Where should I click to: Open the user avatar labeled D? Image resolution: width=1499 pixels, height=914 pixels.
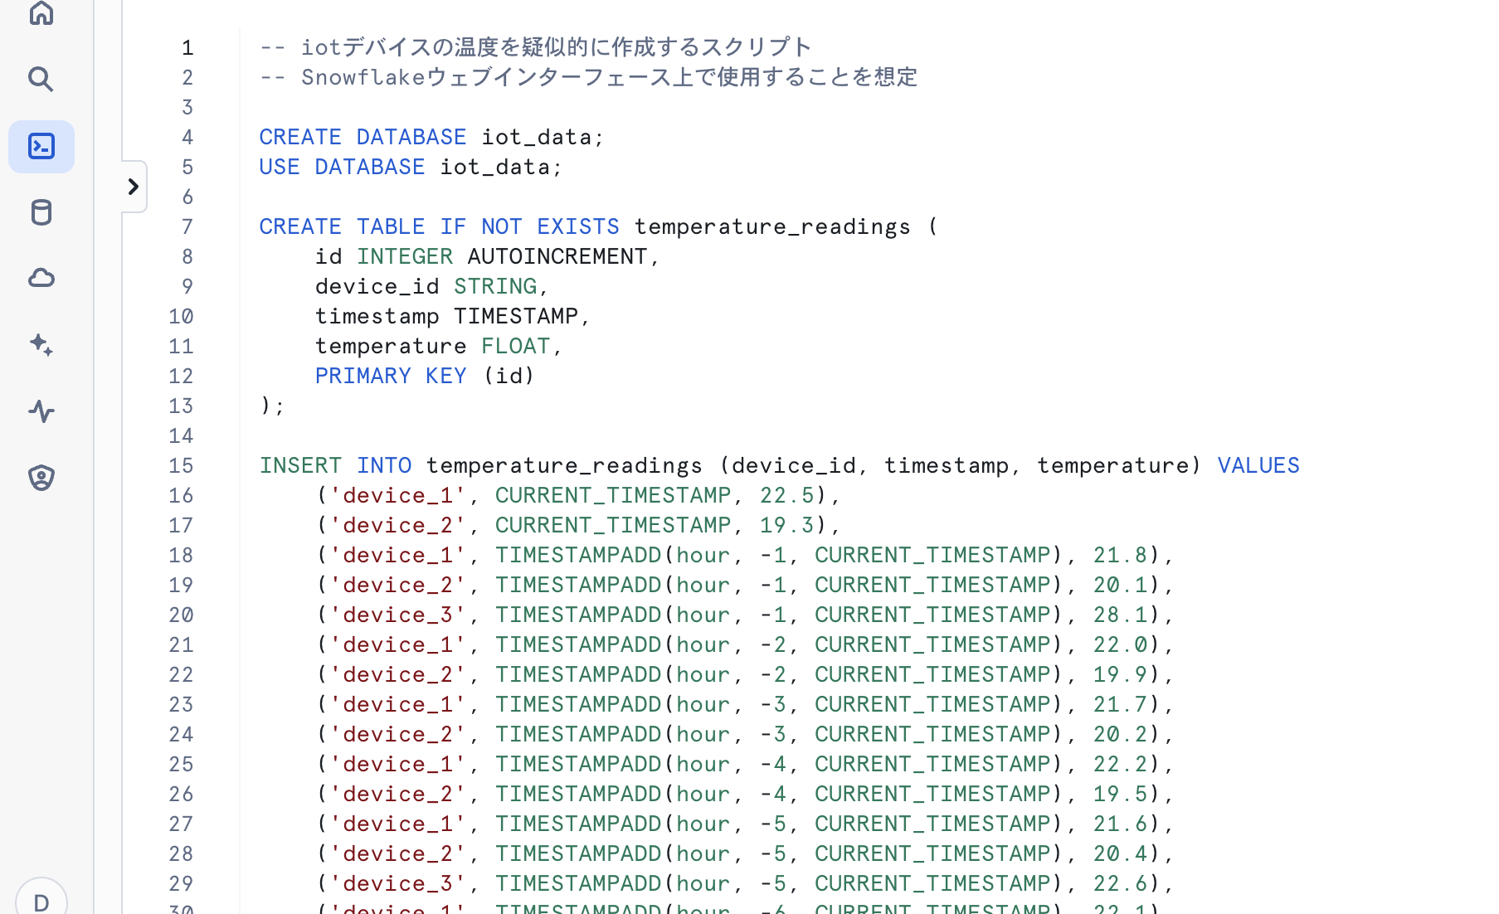click(x=41, y=902)
